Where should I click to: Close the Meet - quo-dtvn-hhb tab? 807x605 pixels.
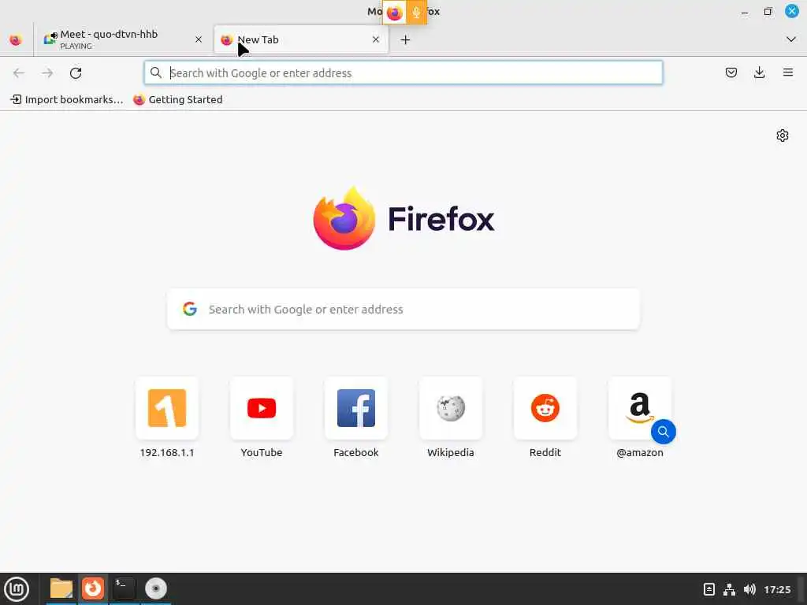coord(199,39)
